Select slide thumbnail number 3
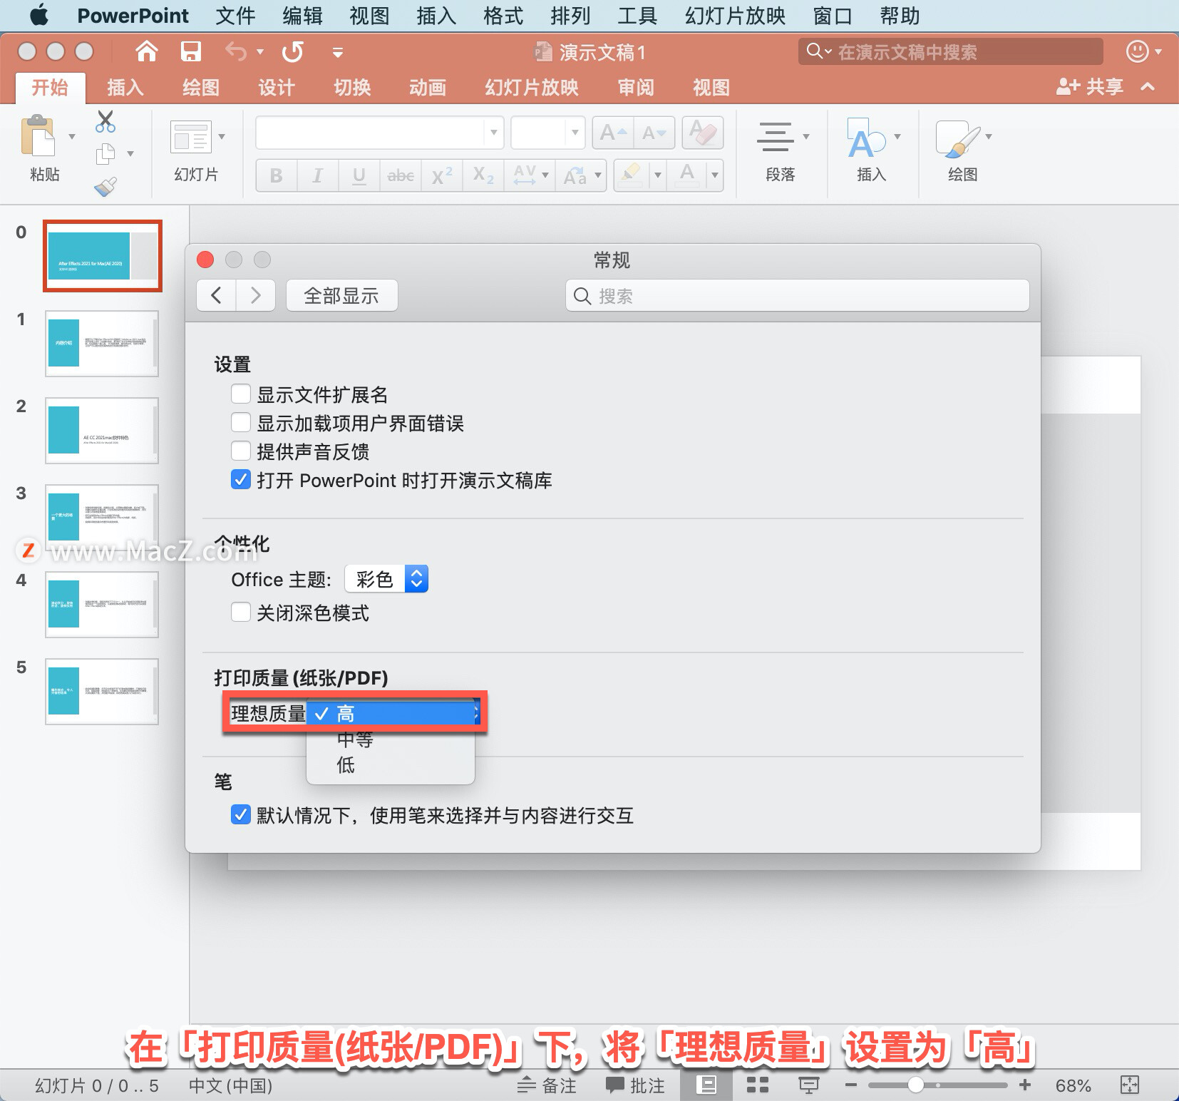The image size is (1179, 1101). point(102,517)
